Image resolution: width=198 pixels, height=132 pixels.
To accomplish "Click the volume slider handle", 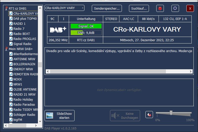I will 171,113.
